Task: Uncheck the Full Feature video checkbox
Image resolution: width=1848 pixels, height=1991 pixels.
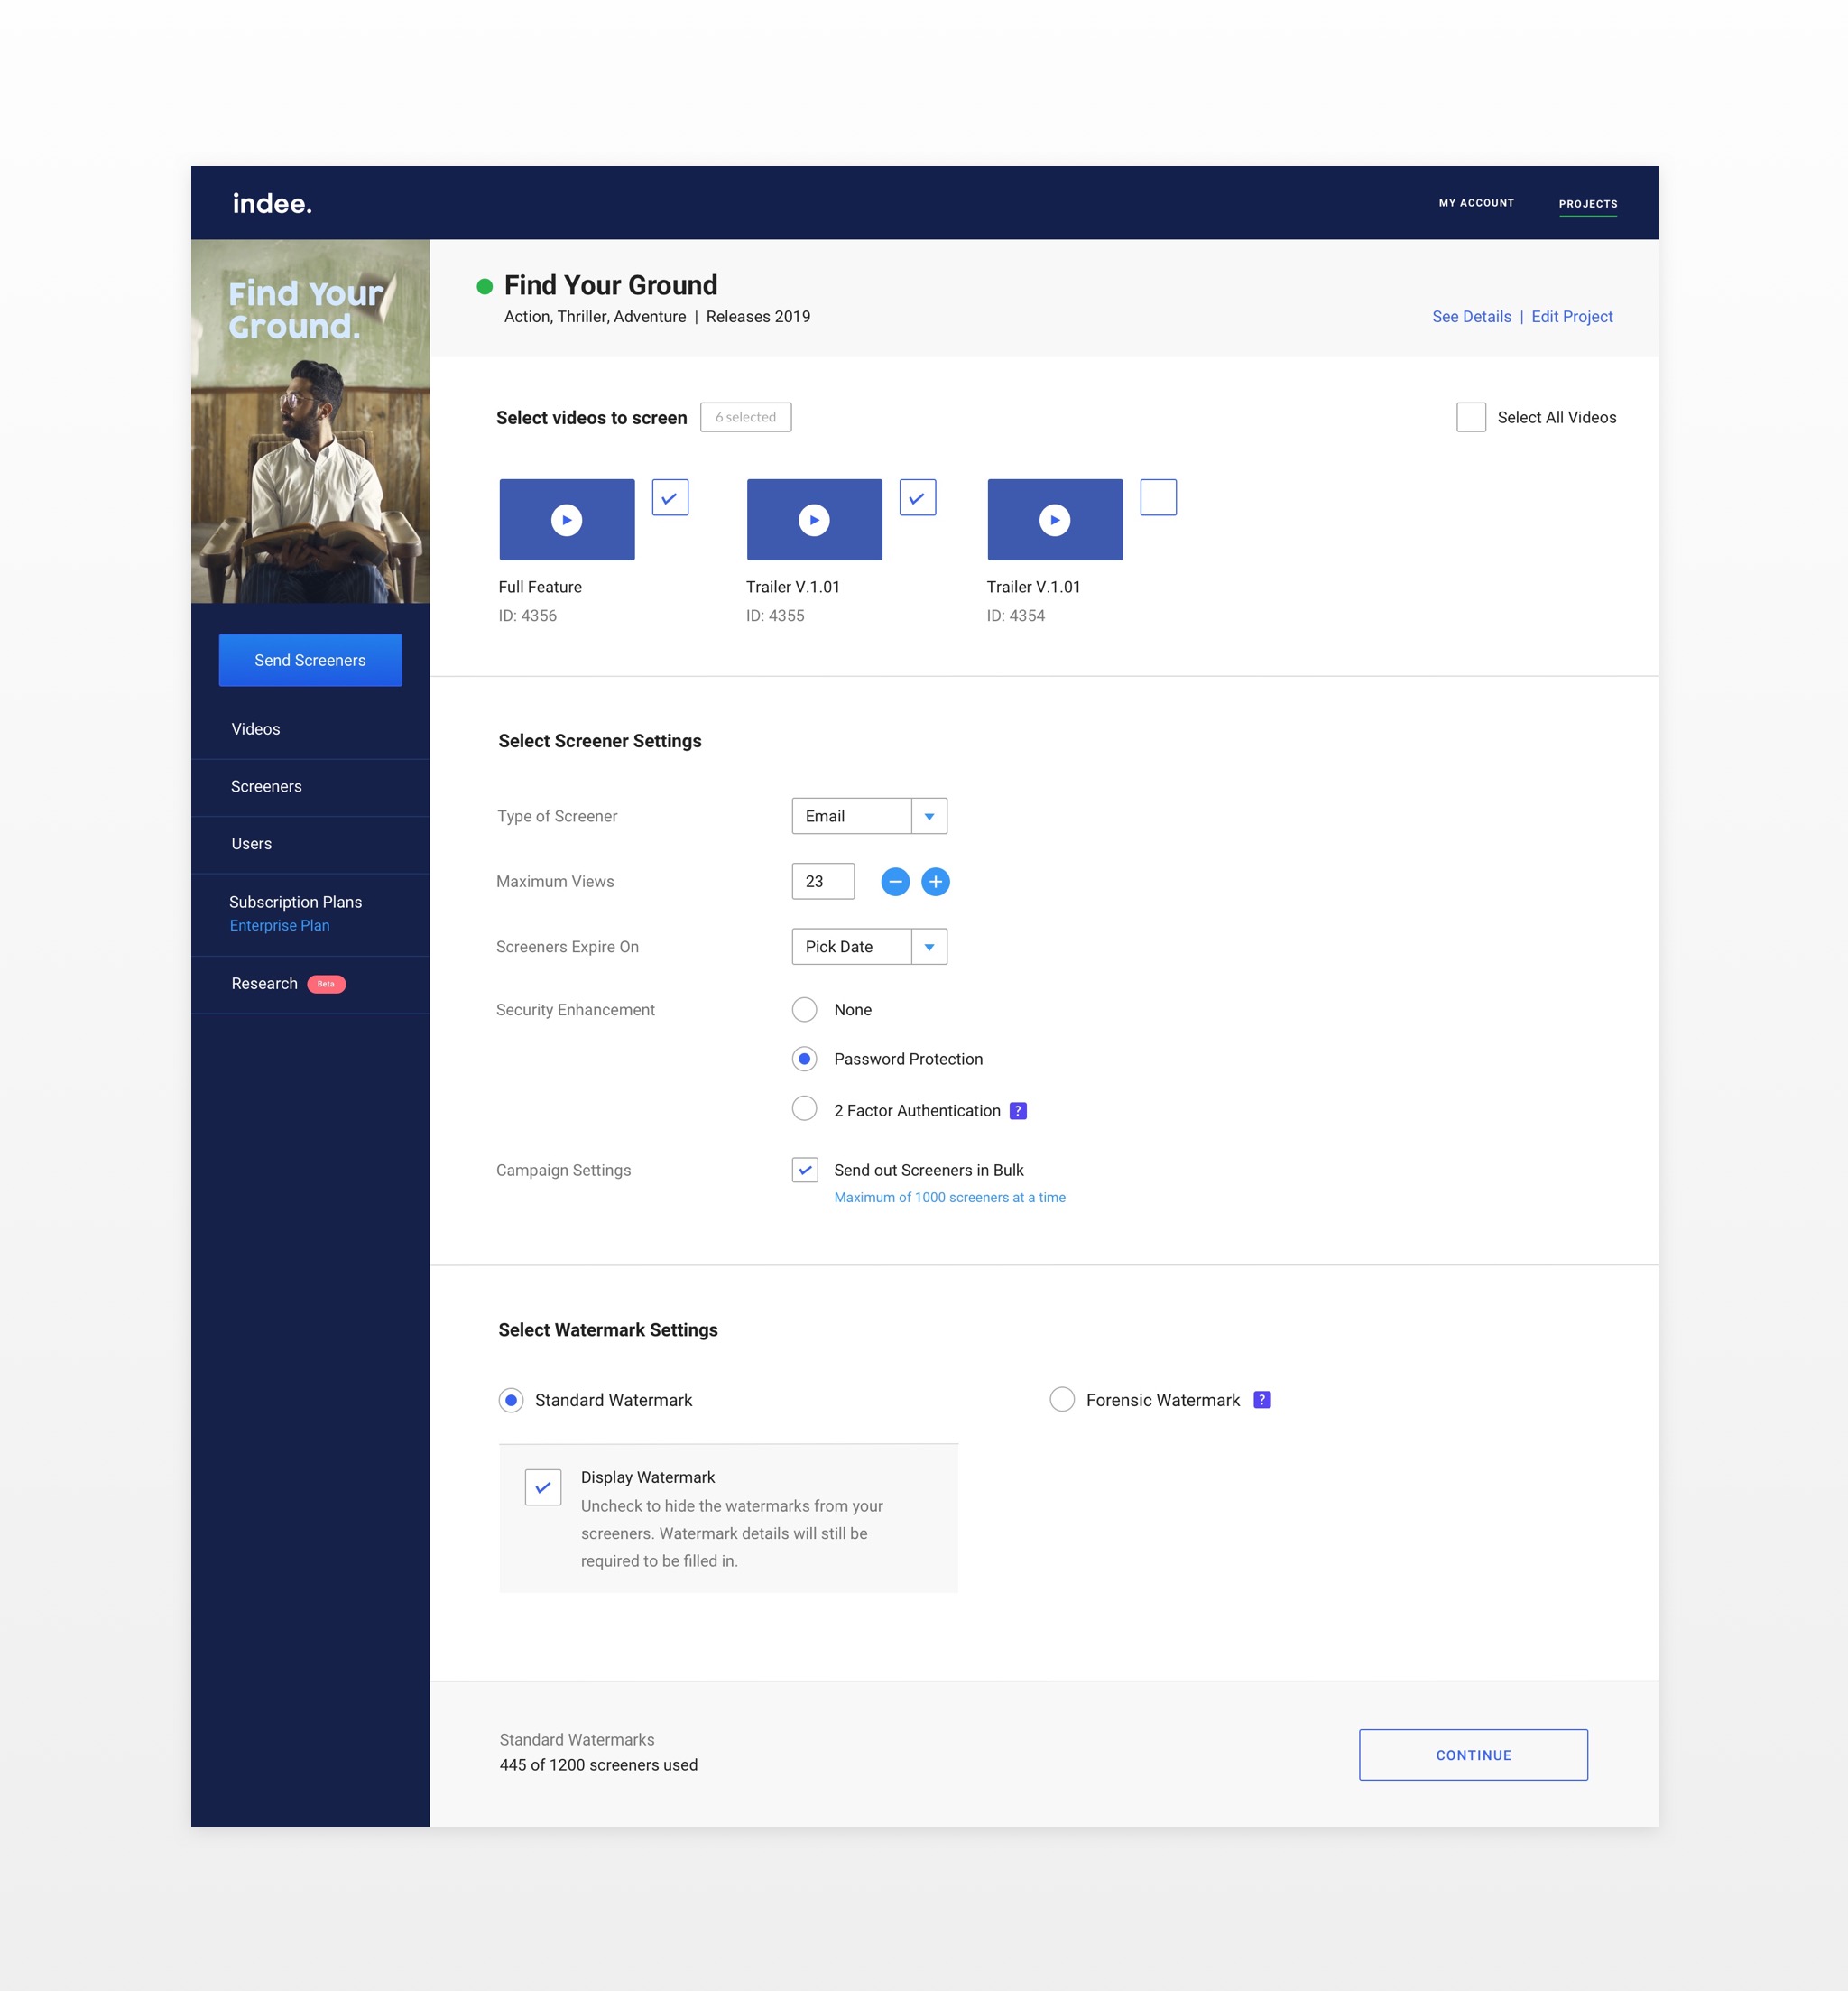Action: coord(670,497)
